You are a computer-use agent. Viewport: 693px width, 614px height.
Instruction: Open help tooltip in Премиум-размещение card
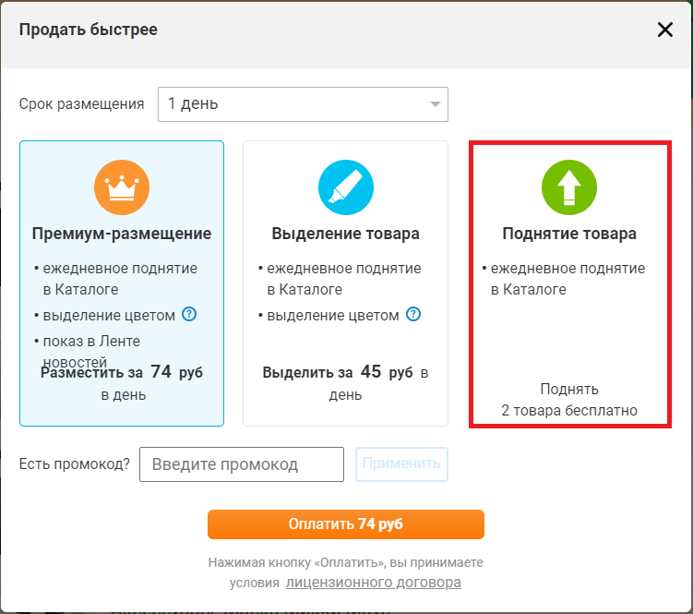point(189,315)
